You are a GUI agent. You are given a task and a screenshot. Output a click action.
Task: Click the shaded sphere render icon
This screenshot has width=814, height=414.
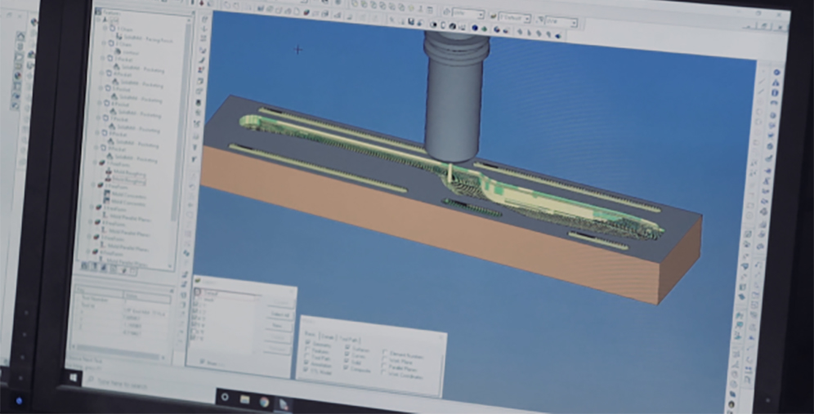(x=452, y=25)
